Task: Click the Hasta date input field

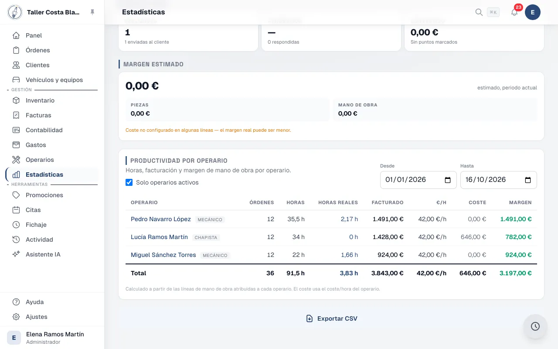Action: (499, 180)
